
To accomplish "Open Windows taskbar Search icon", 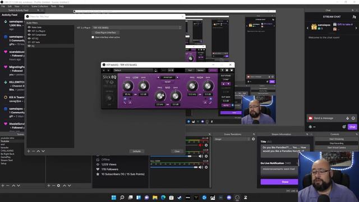I will click(x=122, y=198).
